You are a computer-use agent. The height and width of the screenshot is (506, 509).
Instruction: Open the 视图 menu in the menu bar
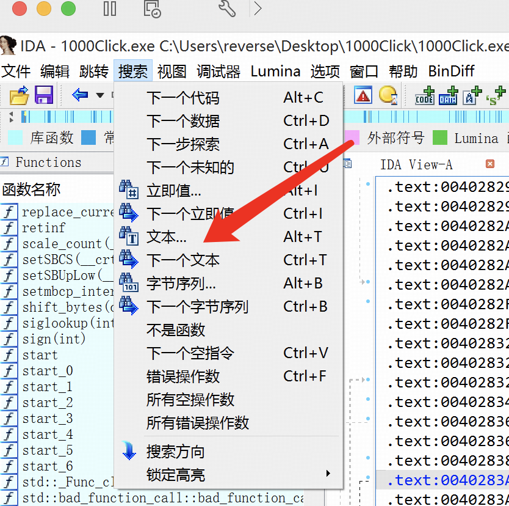click(171, 71)
